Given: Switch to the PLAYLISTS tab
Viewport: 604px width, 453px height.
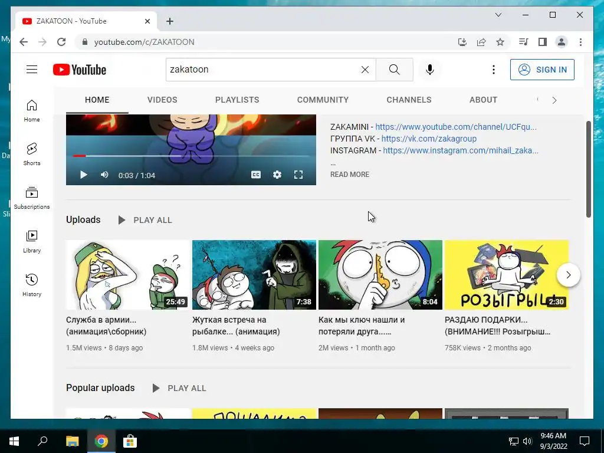Looking at the screenshot, I should [x=237, y=100].
